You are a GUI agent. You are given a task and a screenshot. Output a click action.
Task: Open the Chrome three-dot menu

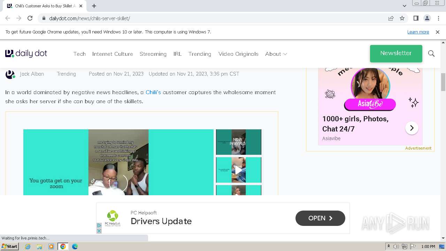click(438, 18)
